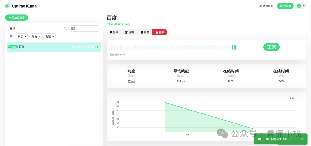Pause the monitor with 暂停 button
311x146 pixels.
coord(114,32)
